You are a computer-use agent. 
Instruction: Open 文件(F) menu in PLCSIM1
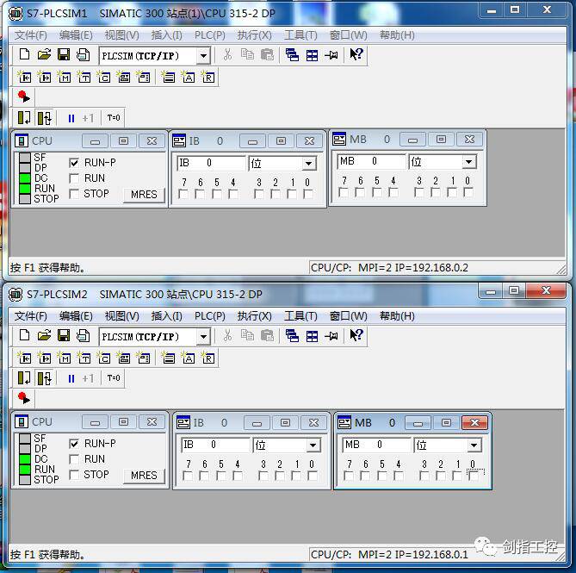[31, 35]
